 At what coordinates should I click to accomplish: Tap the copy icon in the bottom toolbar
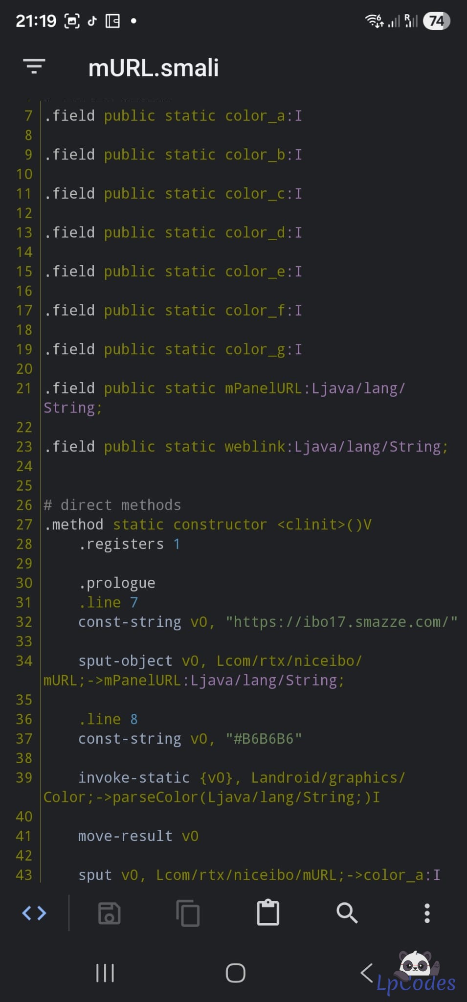click(188, 913)
